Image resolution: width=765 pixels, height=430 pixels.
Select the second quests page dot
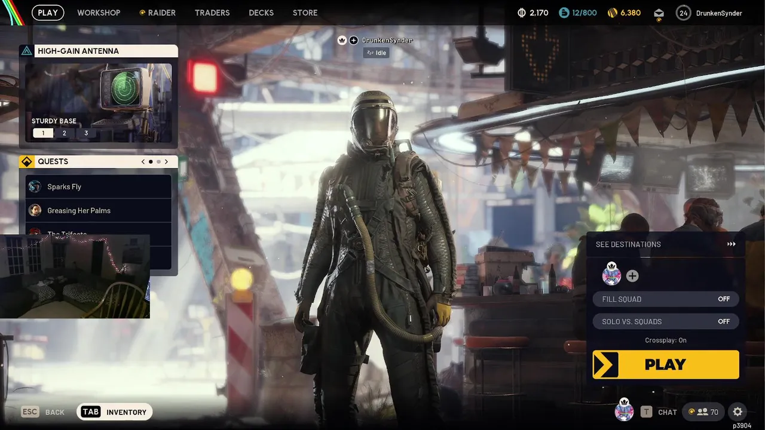[158, 161]
